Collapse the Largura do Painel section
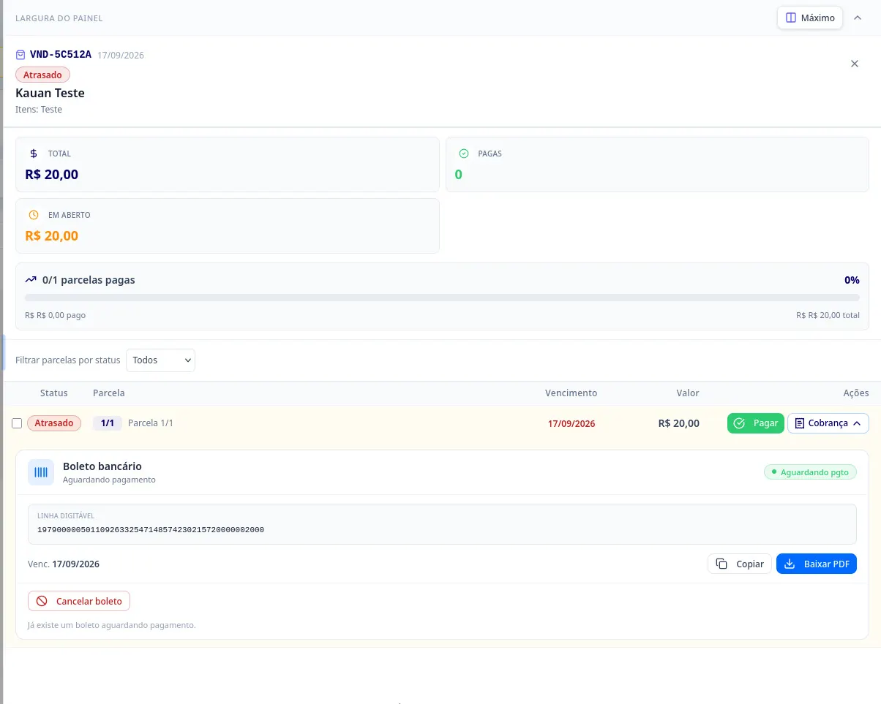The width and height of the screenshot is (881, 704). click(x=858, y=18)
